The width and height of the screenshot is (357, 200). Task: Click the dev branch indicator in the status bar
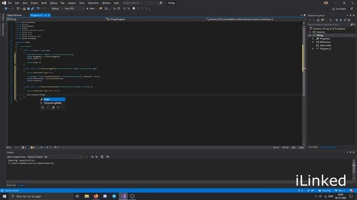[340, 191]
